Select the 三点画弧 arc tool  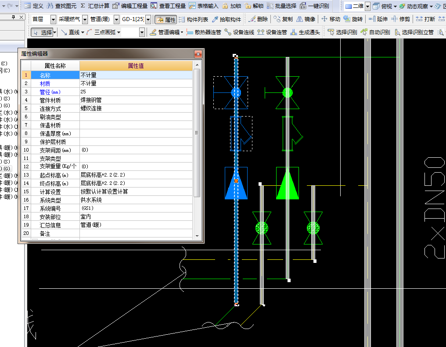pos(101,32)
